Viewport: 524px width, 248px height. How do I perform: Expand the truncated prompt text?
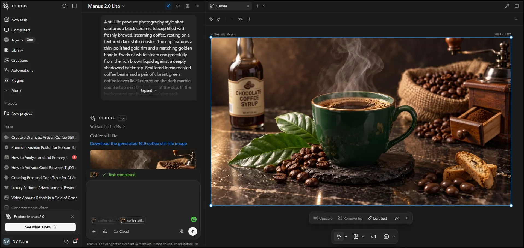coord(149,90)
